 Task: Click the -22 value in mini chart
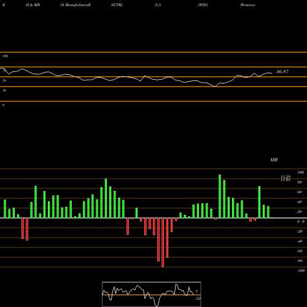198,298
